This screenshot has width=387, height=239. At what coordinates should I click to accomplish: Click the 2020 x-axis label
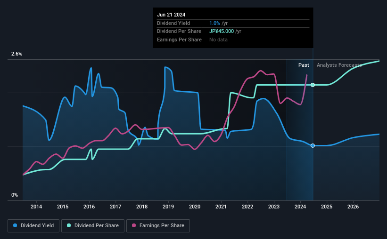[x=195, y=207]
